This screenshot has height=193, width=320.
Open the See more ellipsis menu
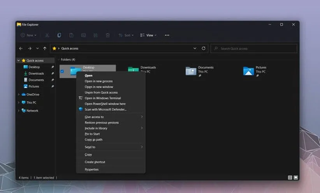(x=167, y=35)
